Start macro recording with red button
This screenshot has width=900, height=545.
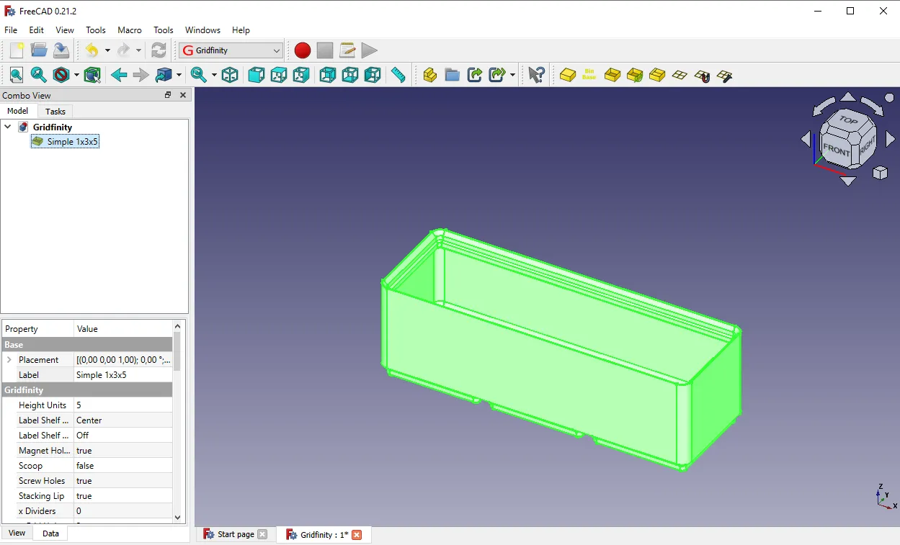point(303,50)
